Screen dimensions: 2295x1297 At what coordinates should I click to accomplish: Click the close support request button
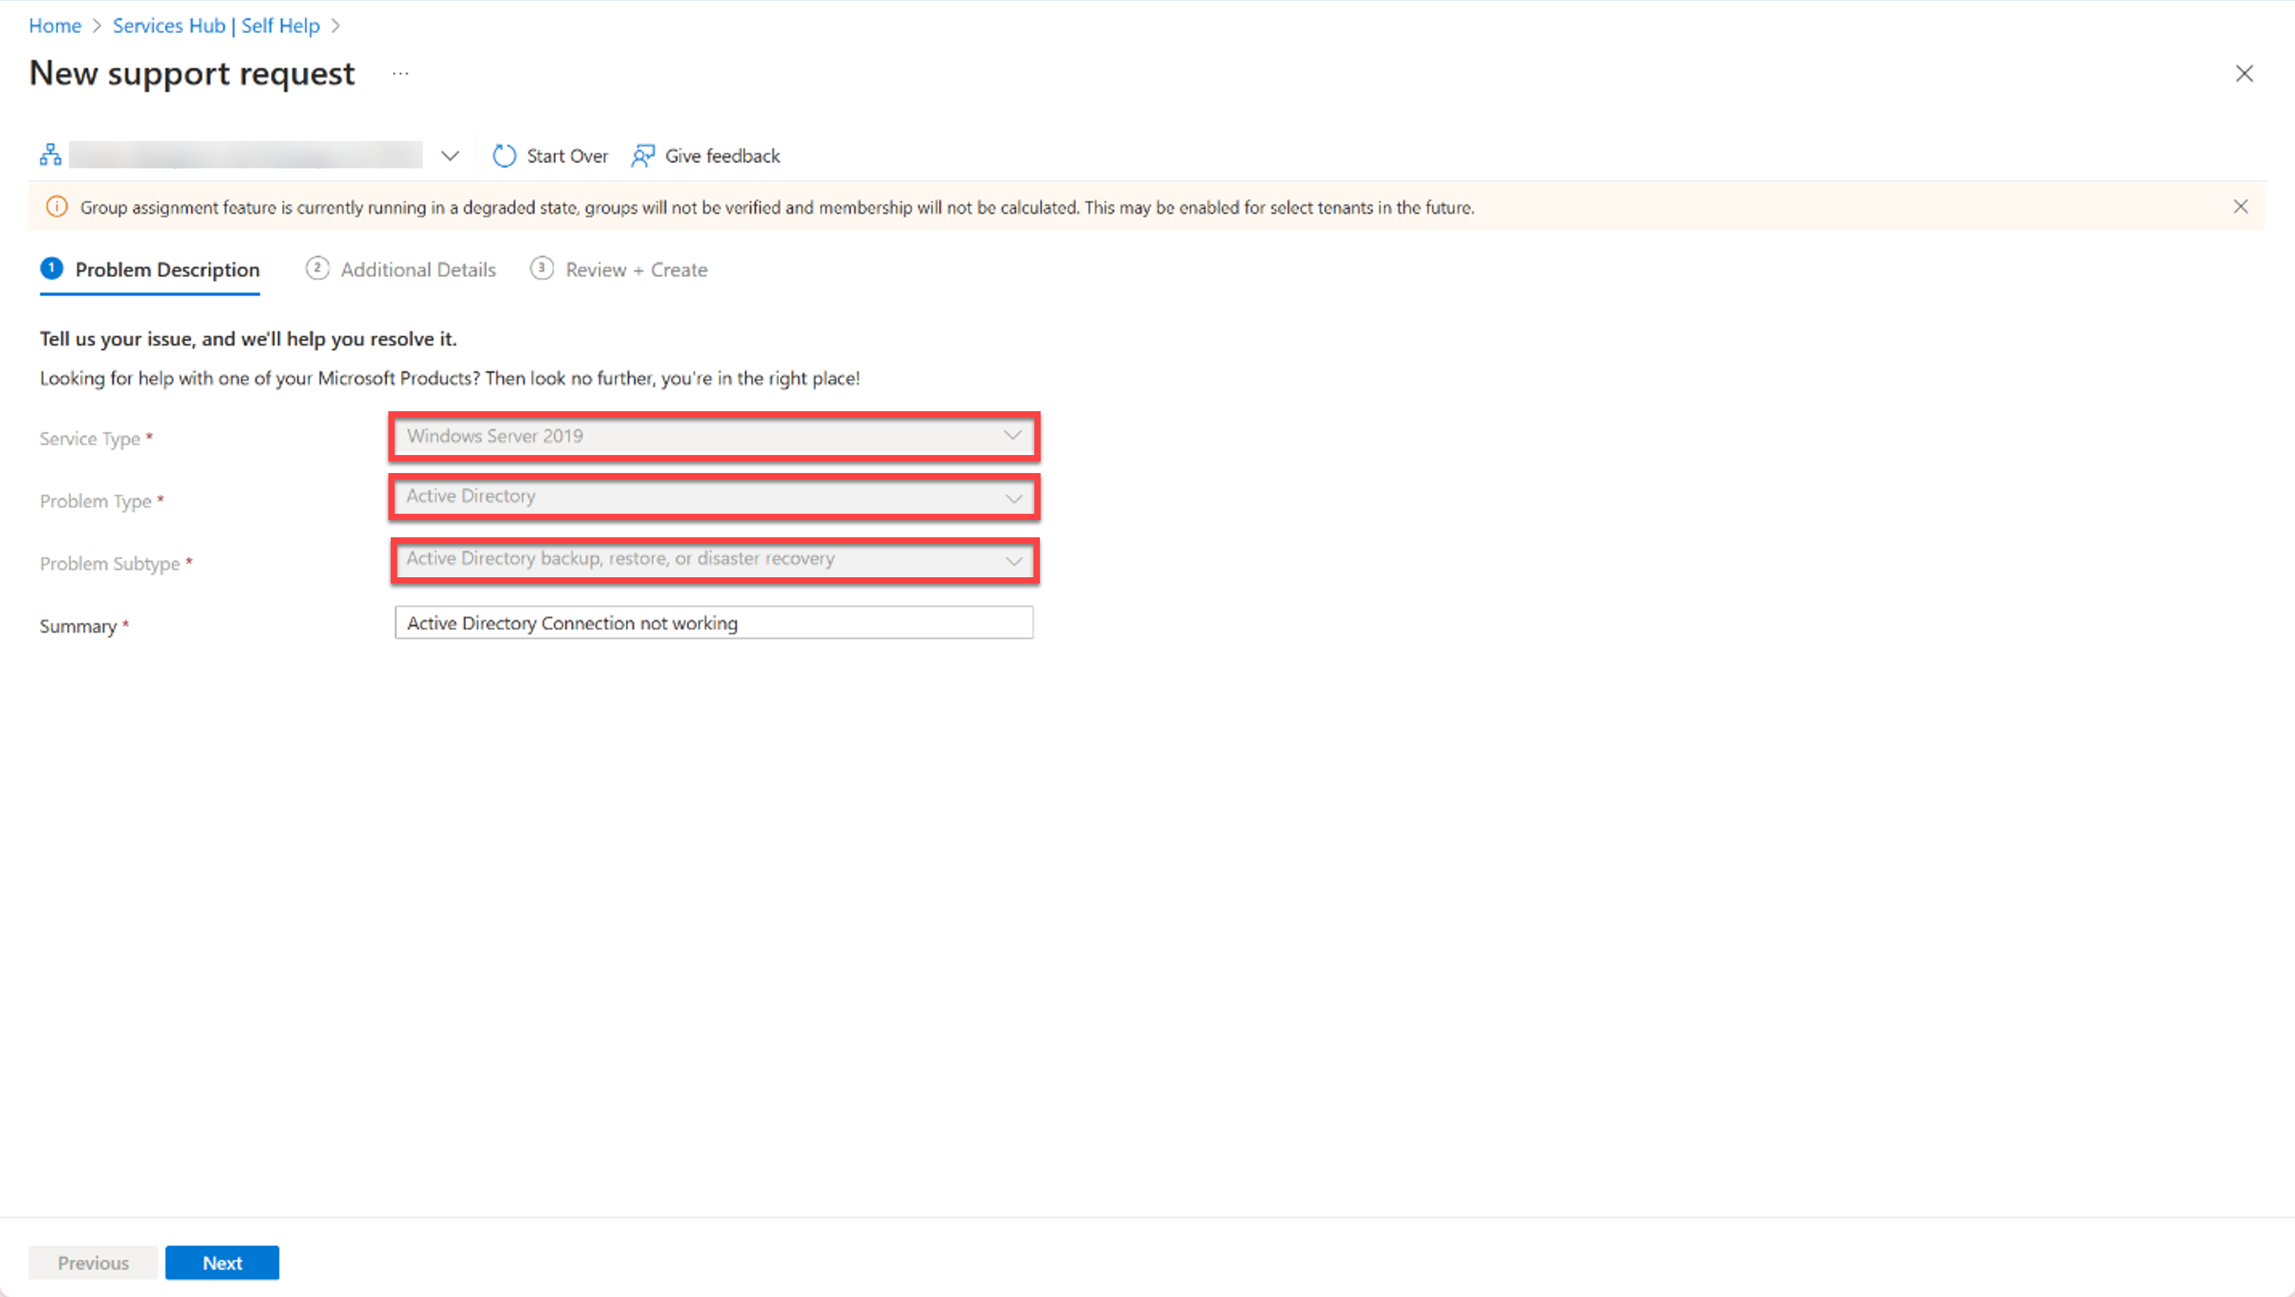tap(2245, 73)
